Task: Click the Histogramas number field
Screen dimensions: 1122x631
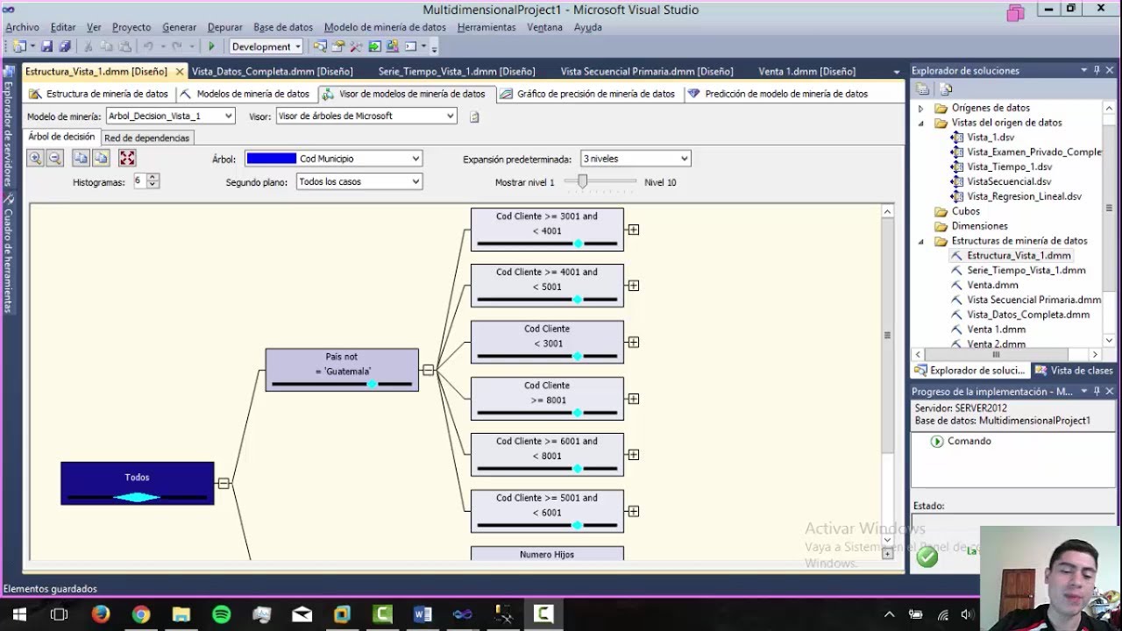Action: click(x=139, y=181)
